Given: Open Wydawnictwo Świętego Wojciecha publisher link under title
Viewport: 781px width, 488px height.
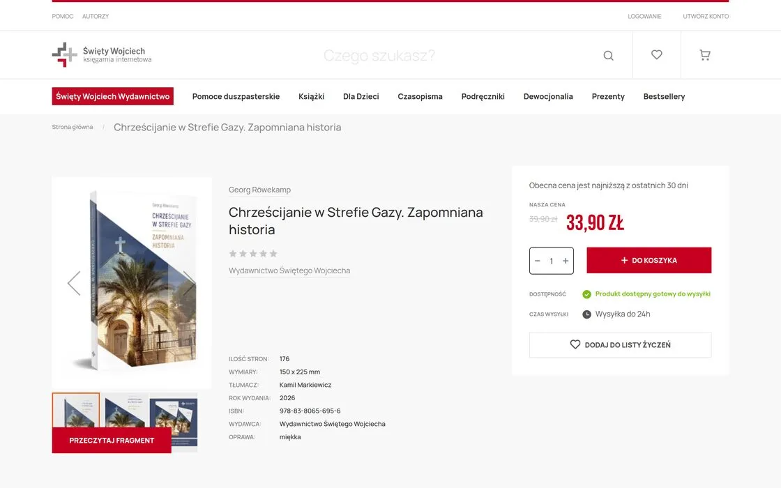Looking at the screenshot, I should pyautogui.click(x=289, y=270).
